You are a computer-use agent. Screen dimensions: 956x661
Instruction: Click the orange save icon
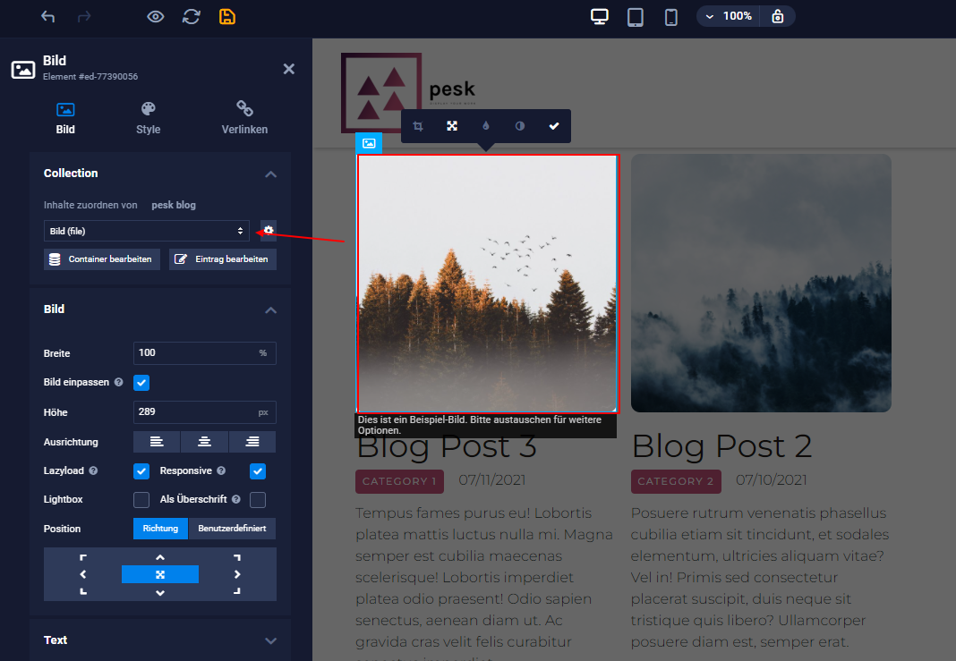(227, 17)
